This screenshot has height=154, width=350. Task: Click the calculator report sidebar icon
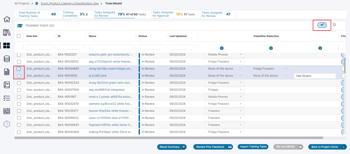[7, 72]
